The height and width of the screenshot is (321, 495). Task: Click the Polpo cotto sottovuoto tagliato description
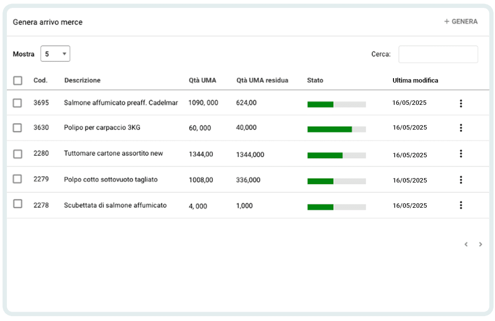pyautogui.click(x=110, y=180)
